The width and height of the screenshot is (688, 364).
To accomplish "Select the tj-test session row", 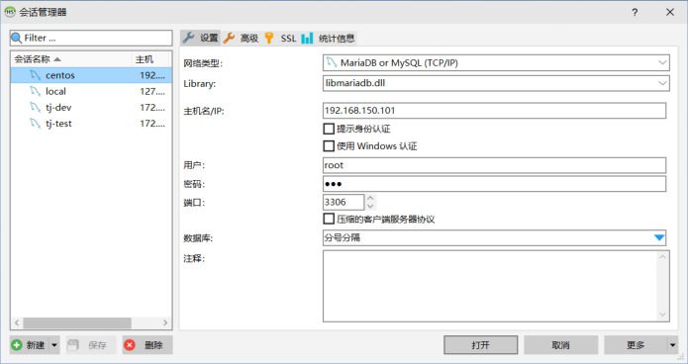I will pyautogui.click(x=91, y=124).
